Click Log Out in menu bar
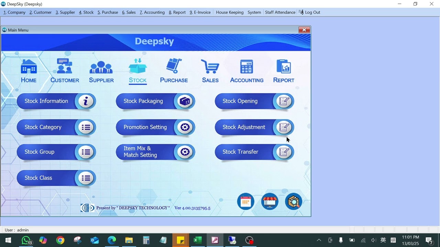This screenshot has height=247, width=440. click(x=309, y=12)
